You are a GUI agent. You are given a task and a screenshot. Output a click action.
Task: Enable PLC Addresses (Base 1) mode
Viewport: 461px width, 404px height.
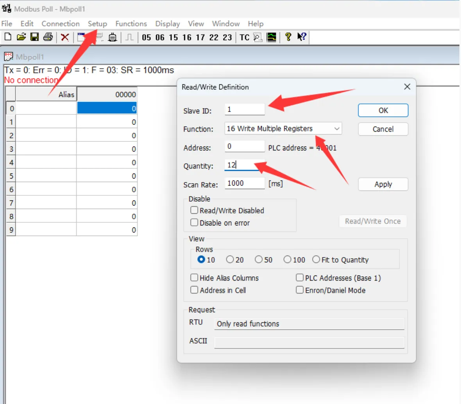(300, 278)
